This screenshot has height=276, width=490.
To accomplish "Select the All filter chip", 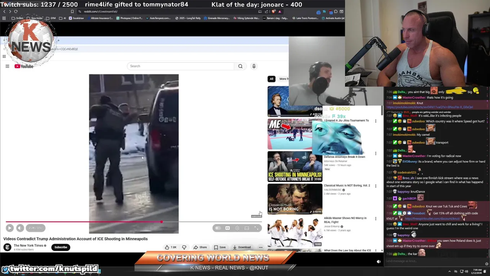I will coord(271,79).
